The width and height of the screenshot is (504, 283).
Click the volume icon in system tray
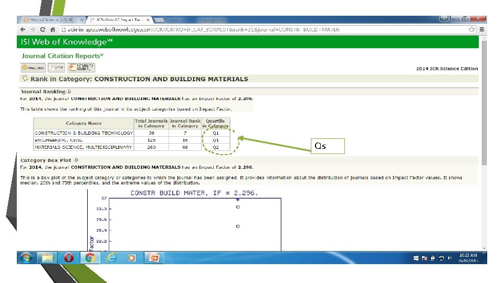449,258
